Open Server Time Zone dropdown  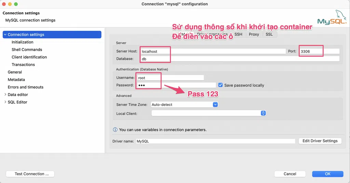(184, 105)
